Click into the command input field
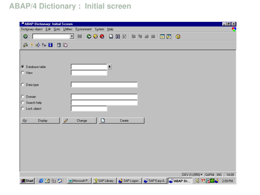260x195 pixels. click(51, 36)
